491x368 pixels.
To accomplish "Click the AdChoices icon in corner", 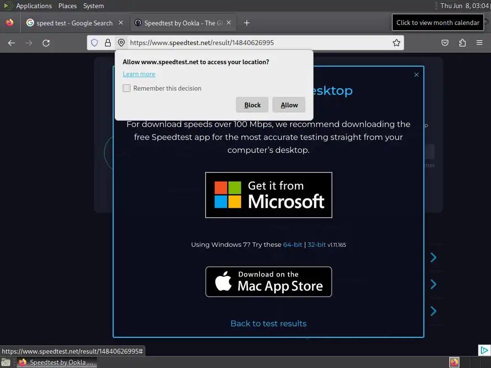I will (484, 350).
